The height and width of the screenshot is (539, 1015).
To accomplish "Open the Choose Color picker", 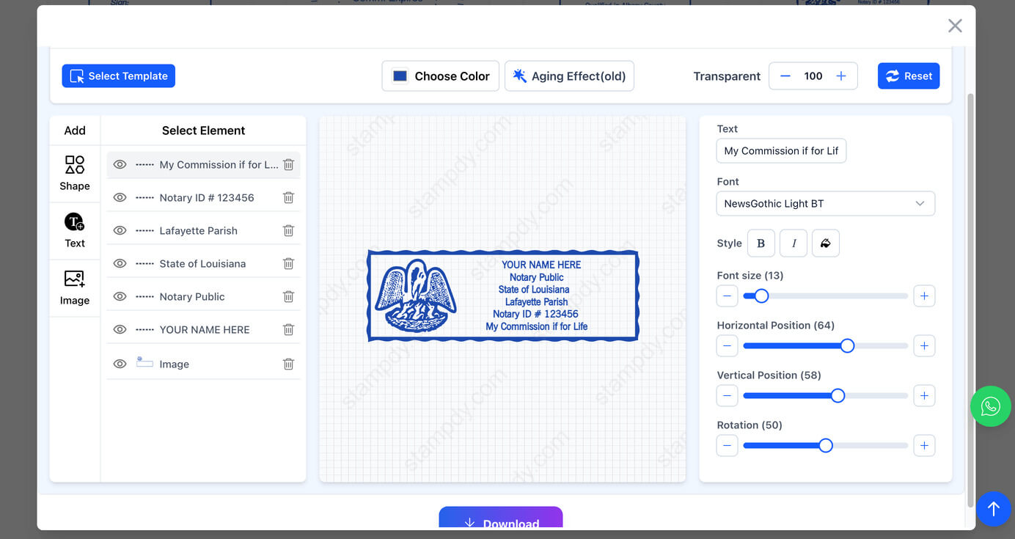I will (x=440, y=76).
